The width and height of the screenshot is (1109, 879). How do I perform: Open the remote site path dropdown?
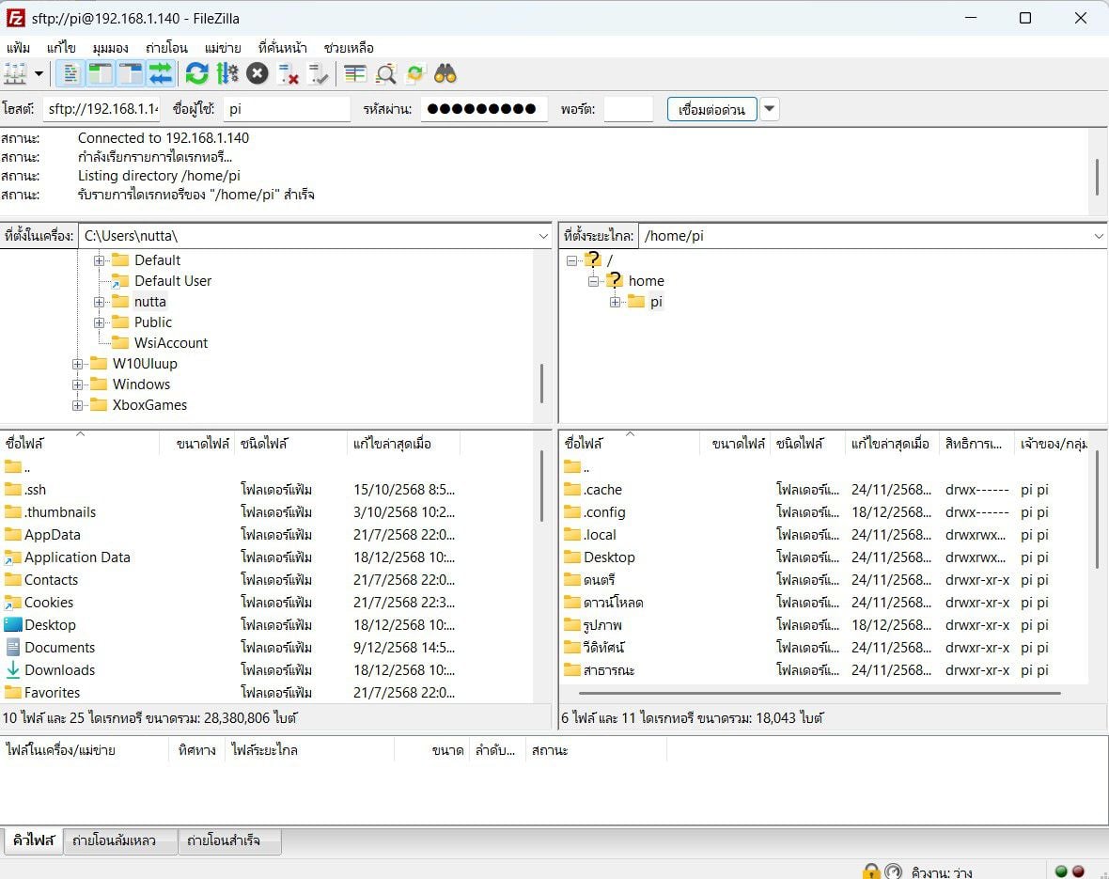1098,236
